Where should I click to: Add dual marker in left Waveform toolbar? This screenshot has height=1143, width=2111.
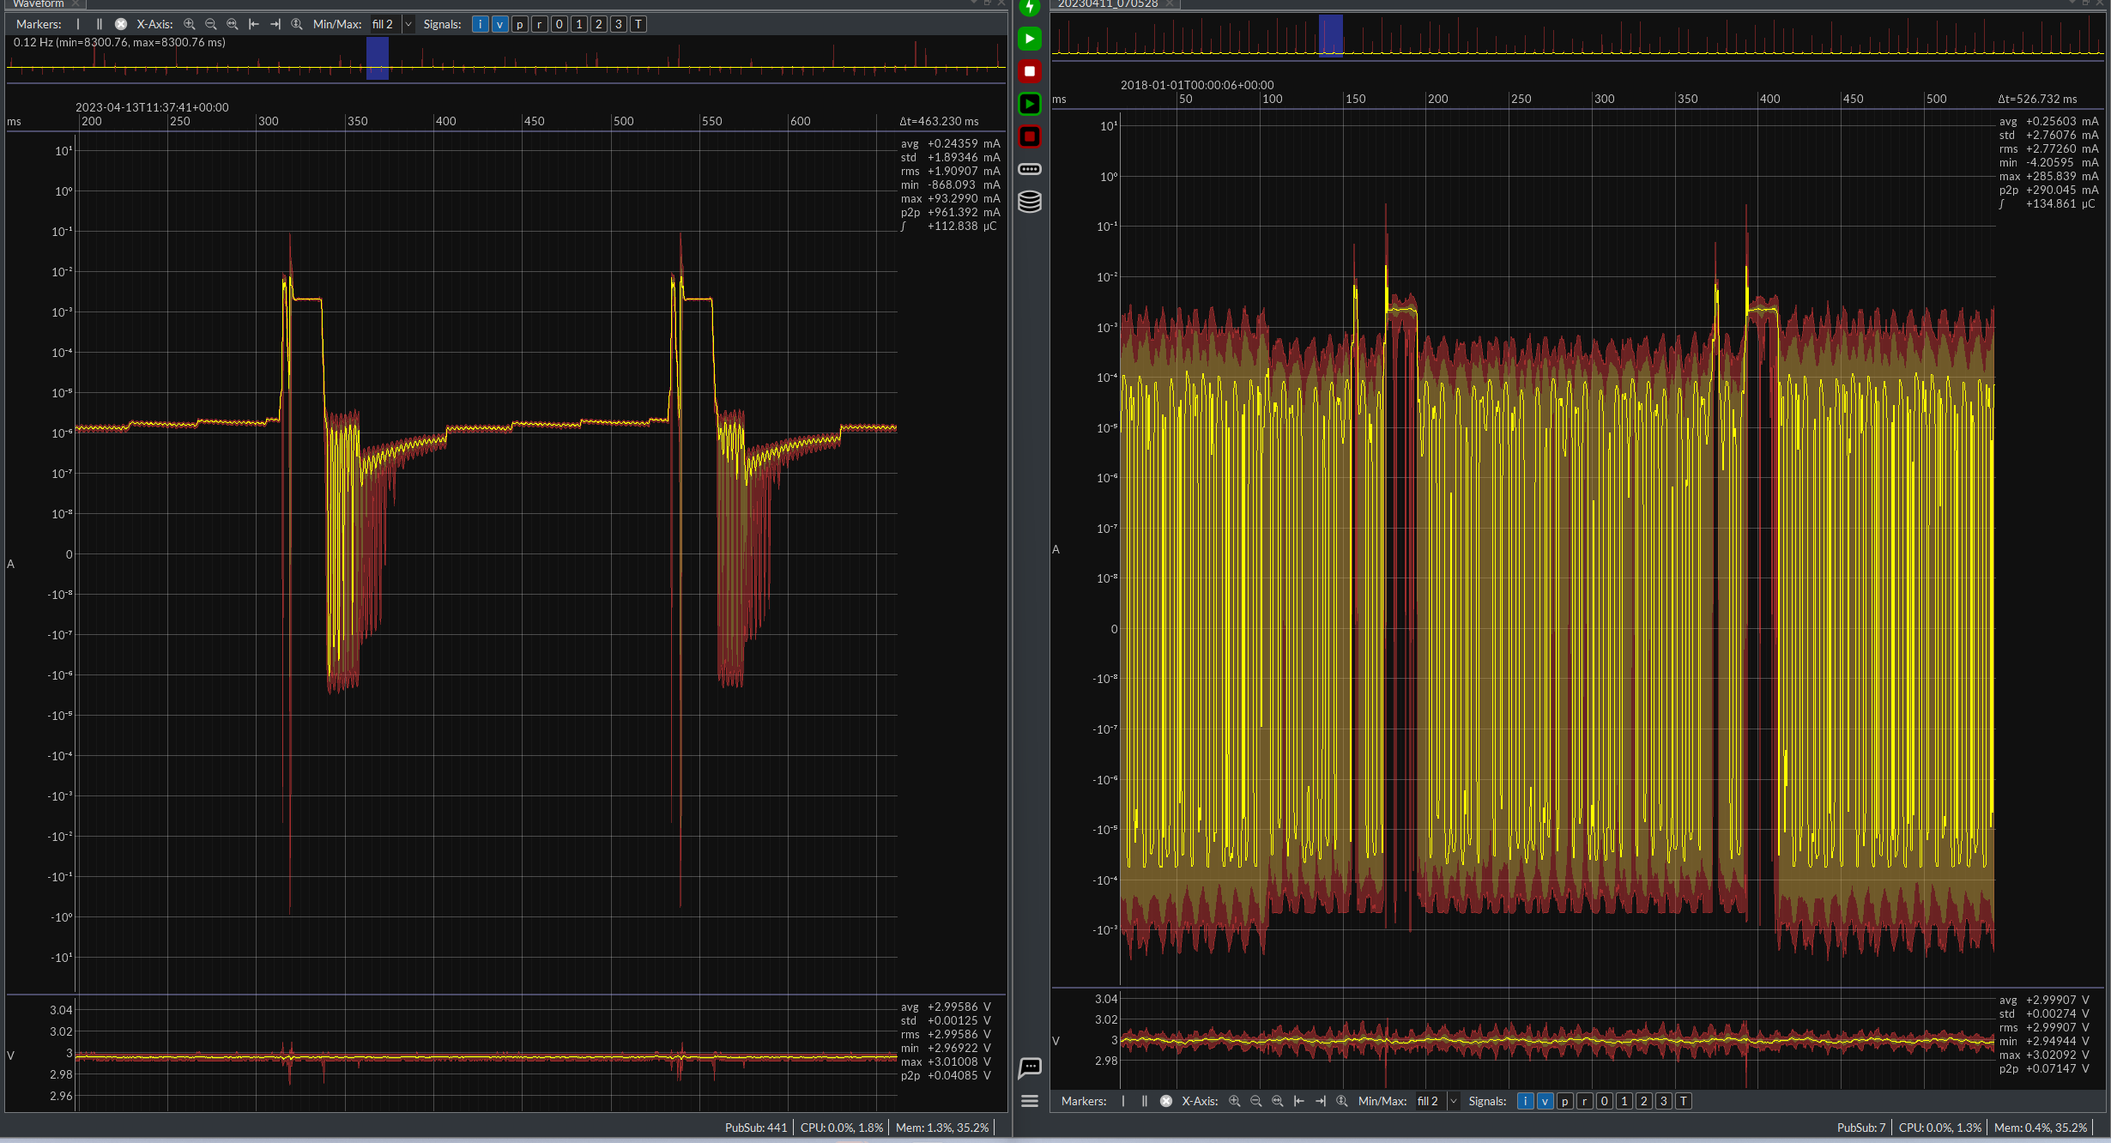tap(100, 24)
